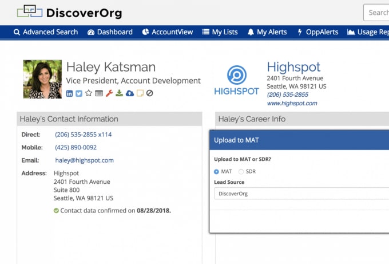Click the confirmed date 08/28/2018

pos(154,211)
